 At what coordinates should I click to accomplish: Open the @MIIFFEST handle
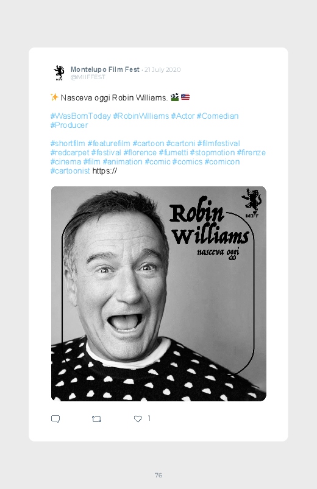click(x=88, y=77)
